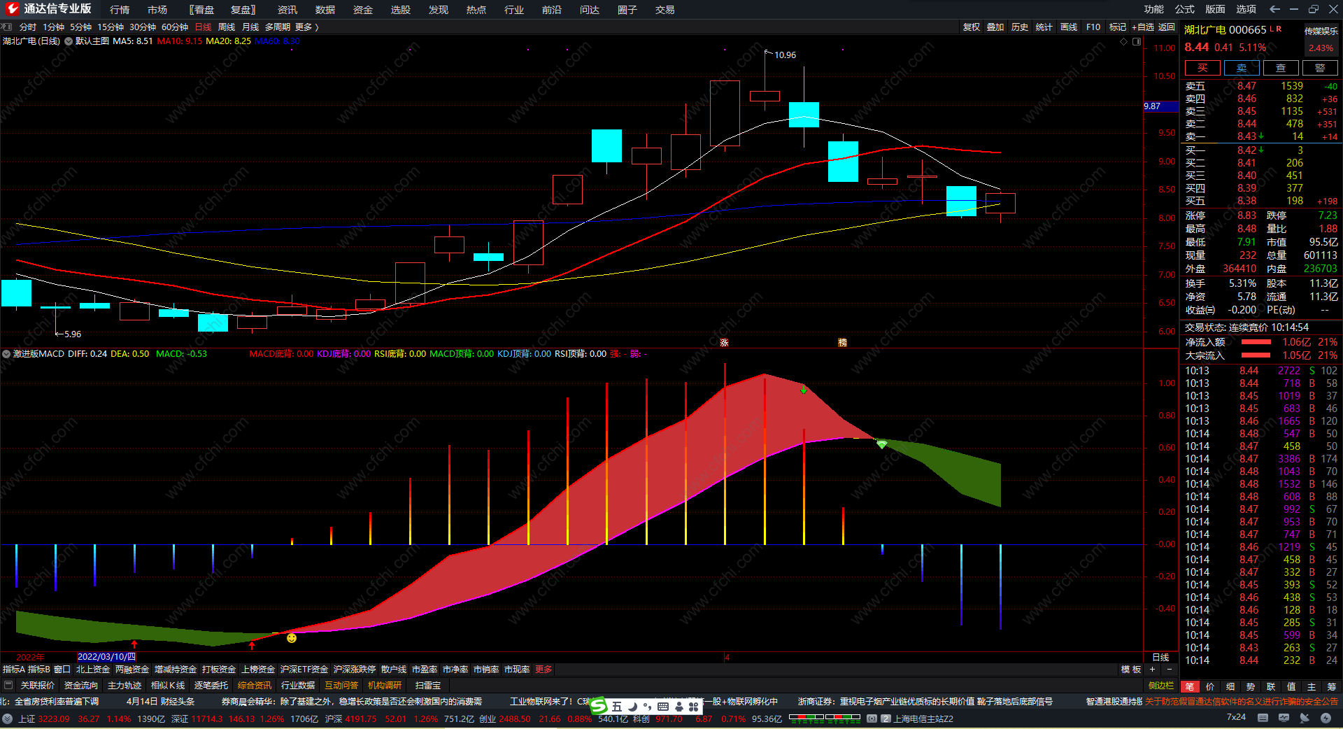Switch to 日线 daily period
1343x729 pixels.
pos(203,27)
